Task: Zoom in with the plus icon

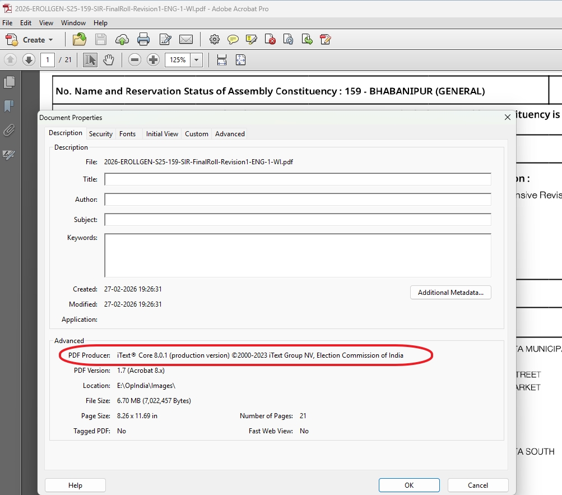Action: click(153, 60)
